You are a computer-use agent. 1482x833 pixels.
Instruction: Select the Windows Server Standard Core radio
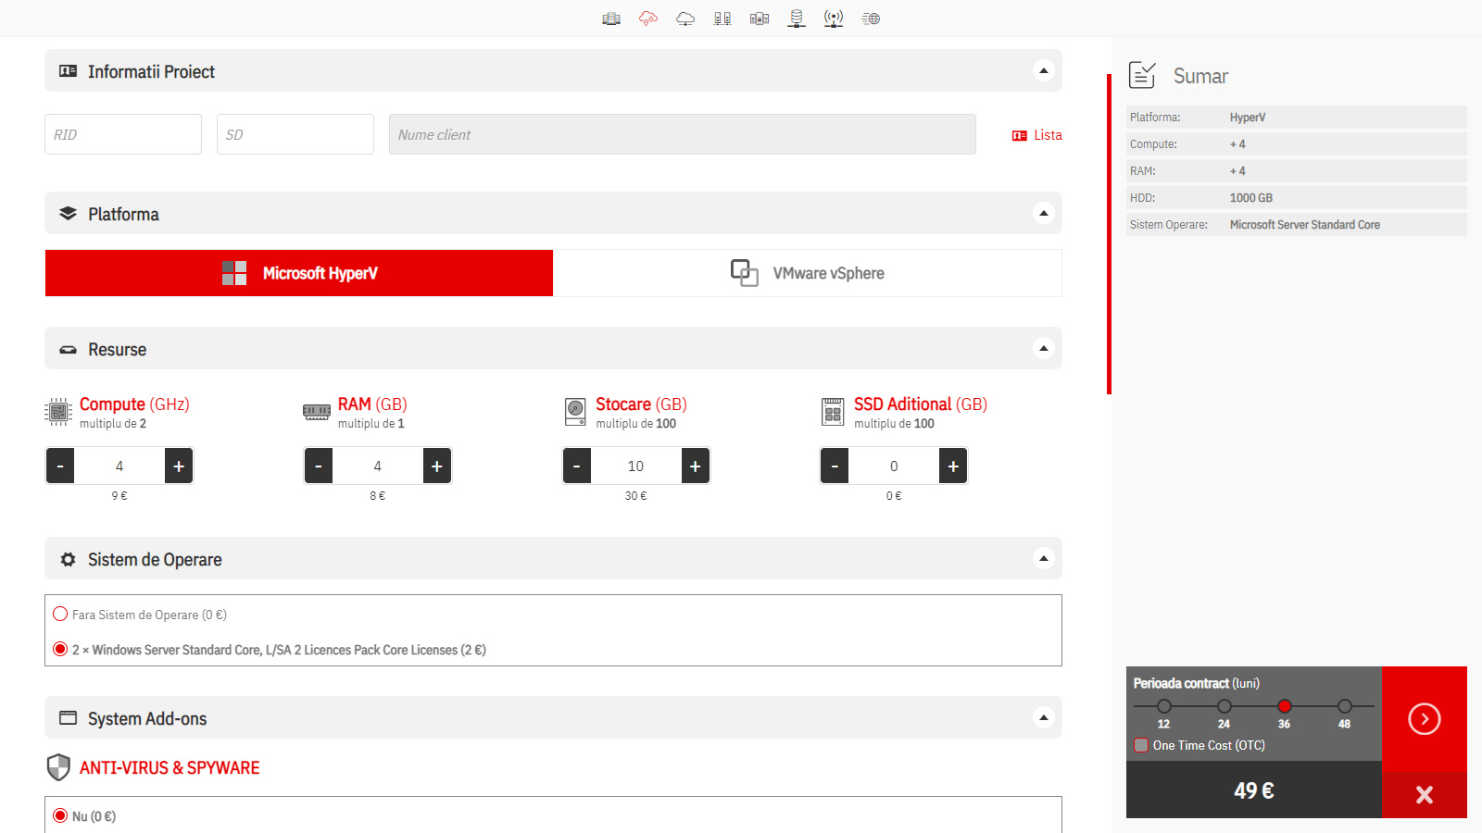click(61, 650)
